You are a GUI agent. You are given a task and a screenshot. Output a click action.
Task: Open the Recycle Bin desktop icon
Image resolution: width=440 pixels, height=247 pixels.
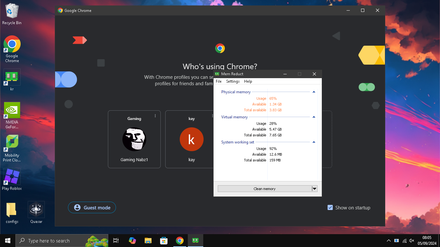12,14
